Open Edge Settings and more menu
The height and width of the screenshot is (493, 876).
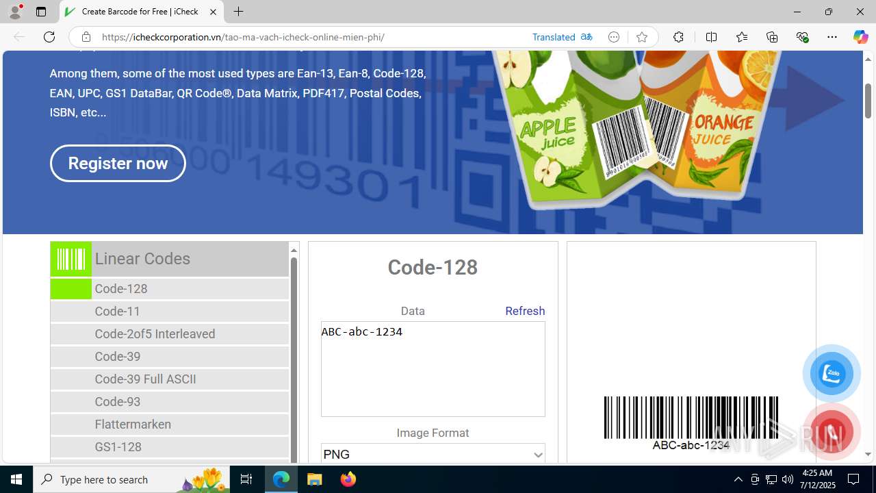coord(832,37)
